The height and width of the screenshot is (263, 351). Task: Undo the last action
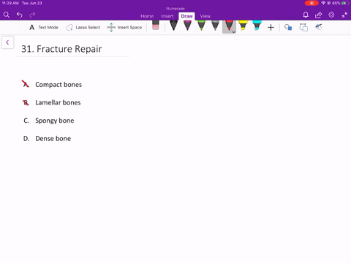[x=20, y=15]
